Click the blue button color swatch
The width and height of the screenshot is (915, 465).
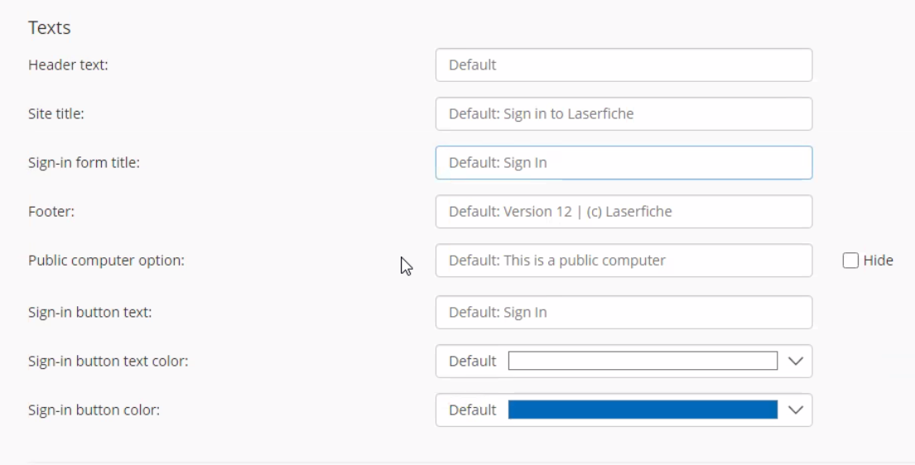[x=642, y=410]
